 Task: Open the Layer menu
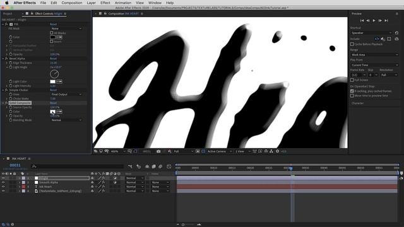click(91, 3)
